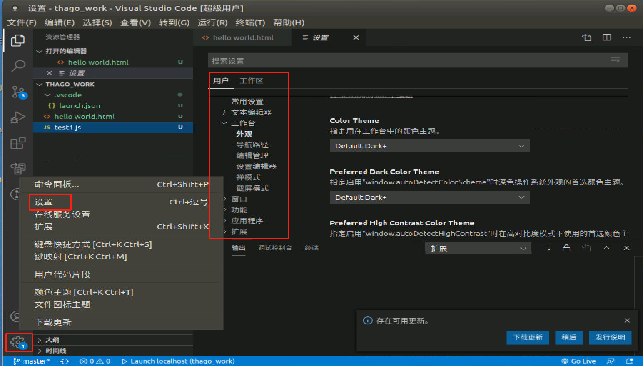This screenshot has width=643, height=366.
Task: Click the master branch status item
Action: pyautogui.click(x=32, y=361)
